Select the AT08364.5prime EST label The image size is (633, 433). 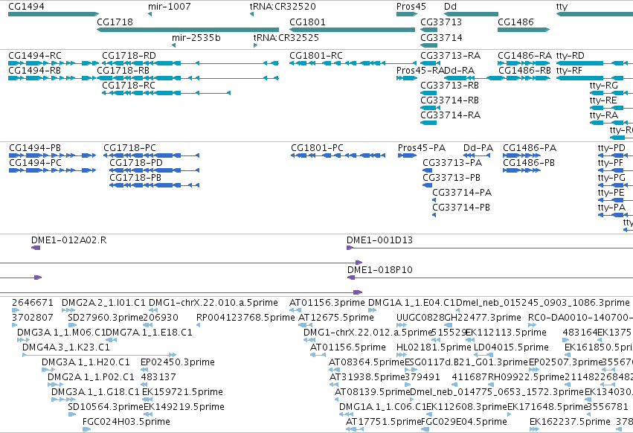[367, 362]
